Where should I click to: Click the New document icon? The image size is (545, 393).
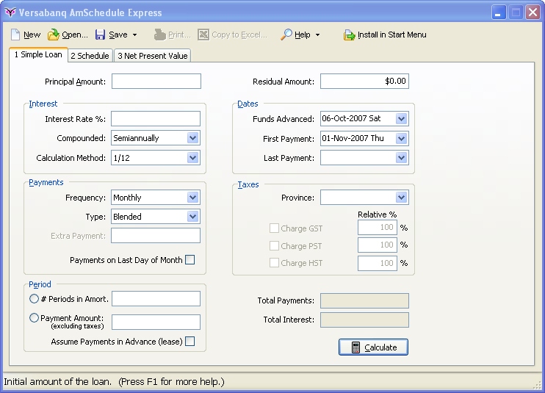[15, 35]
